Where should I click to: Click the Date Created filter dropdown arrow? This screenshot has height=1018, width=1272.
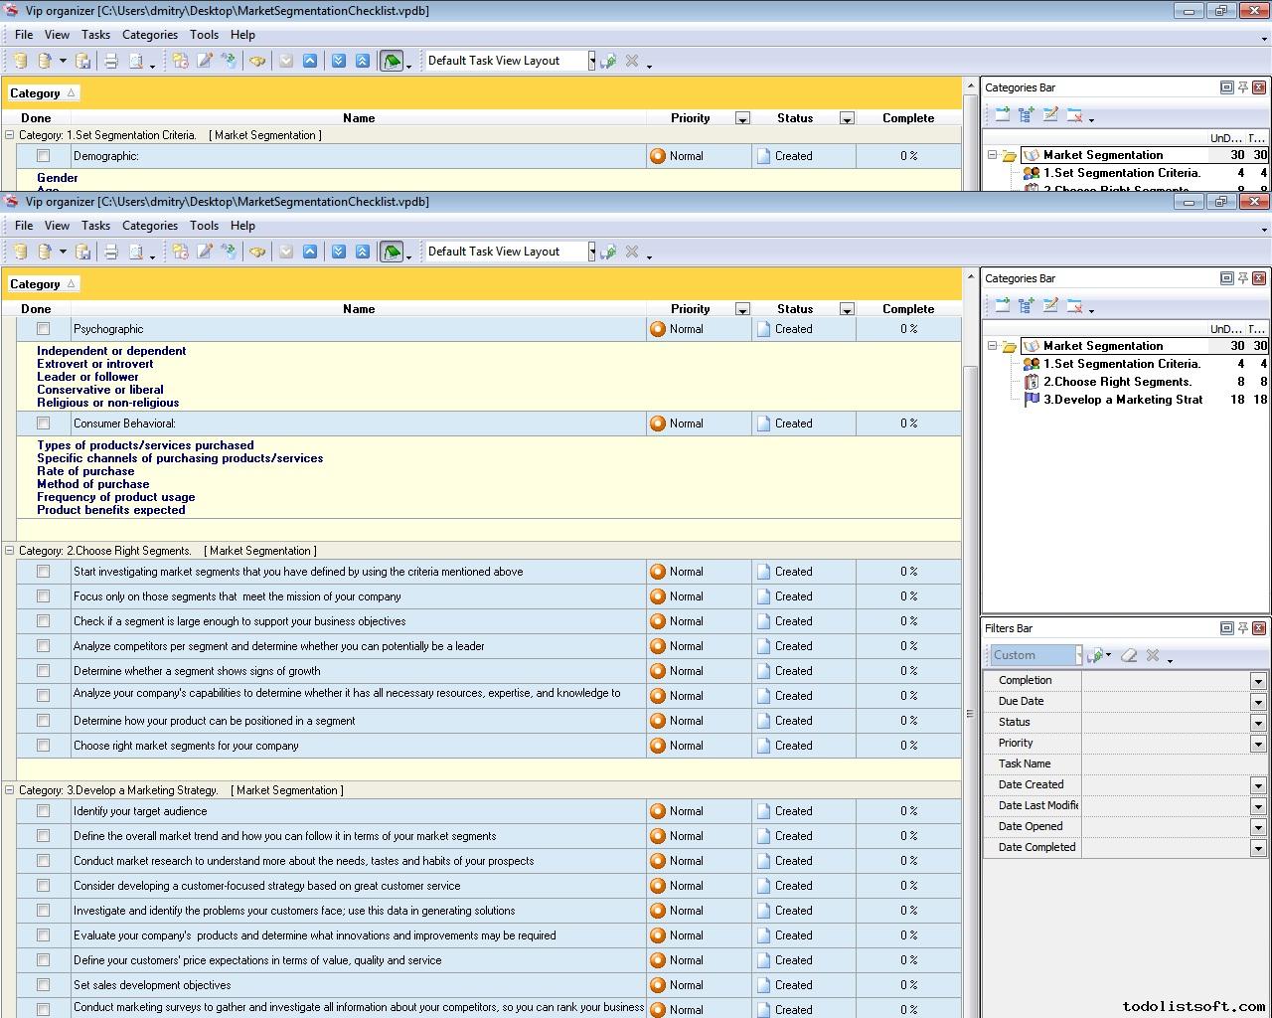click(x=1258, y=785)
